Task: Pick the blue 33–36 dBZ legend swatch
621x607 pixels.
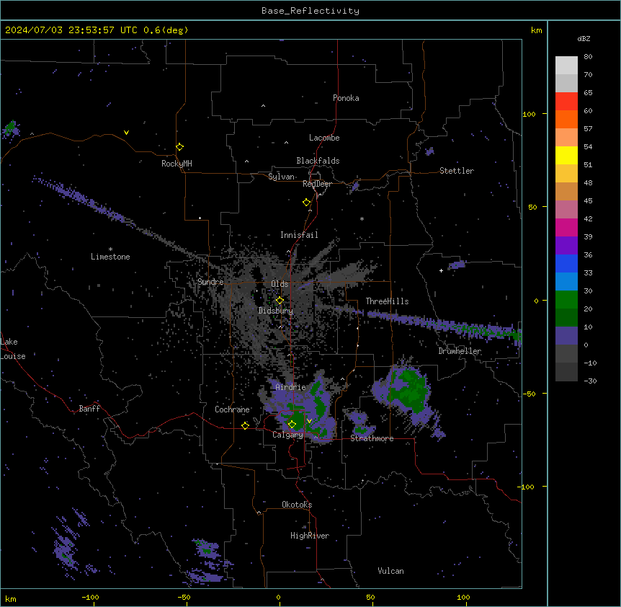Action: 566,263
